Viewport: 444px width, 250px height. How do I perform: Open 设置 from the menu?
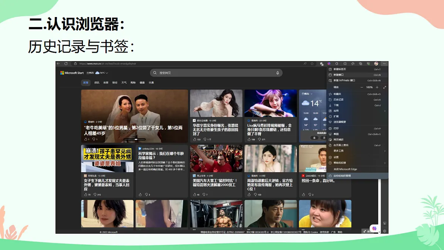tap(357, 157)
